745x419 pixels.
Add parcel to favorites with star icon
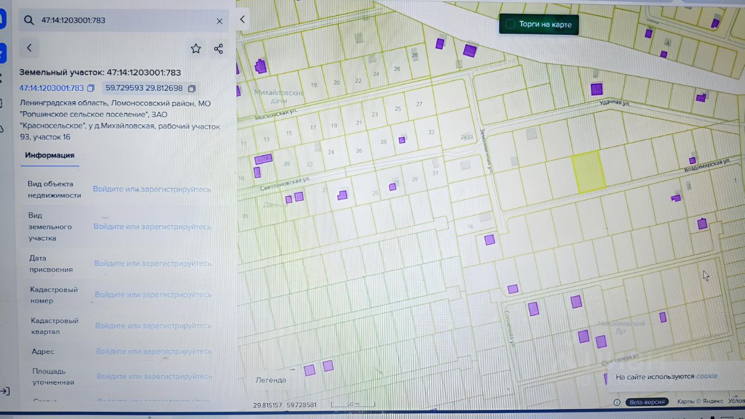[x=196, y=49]
